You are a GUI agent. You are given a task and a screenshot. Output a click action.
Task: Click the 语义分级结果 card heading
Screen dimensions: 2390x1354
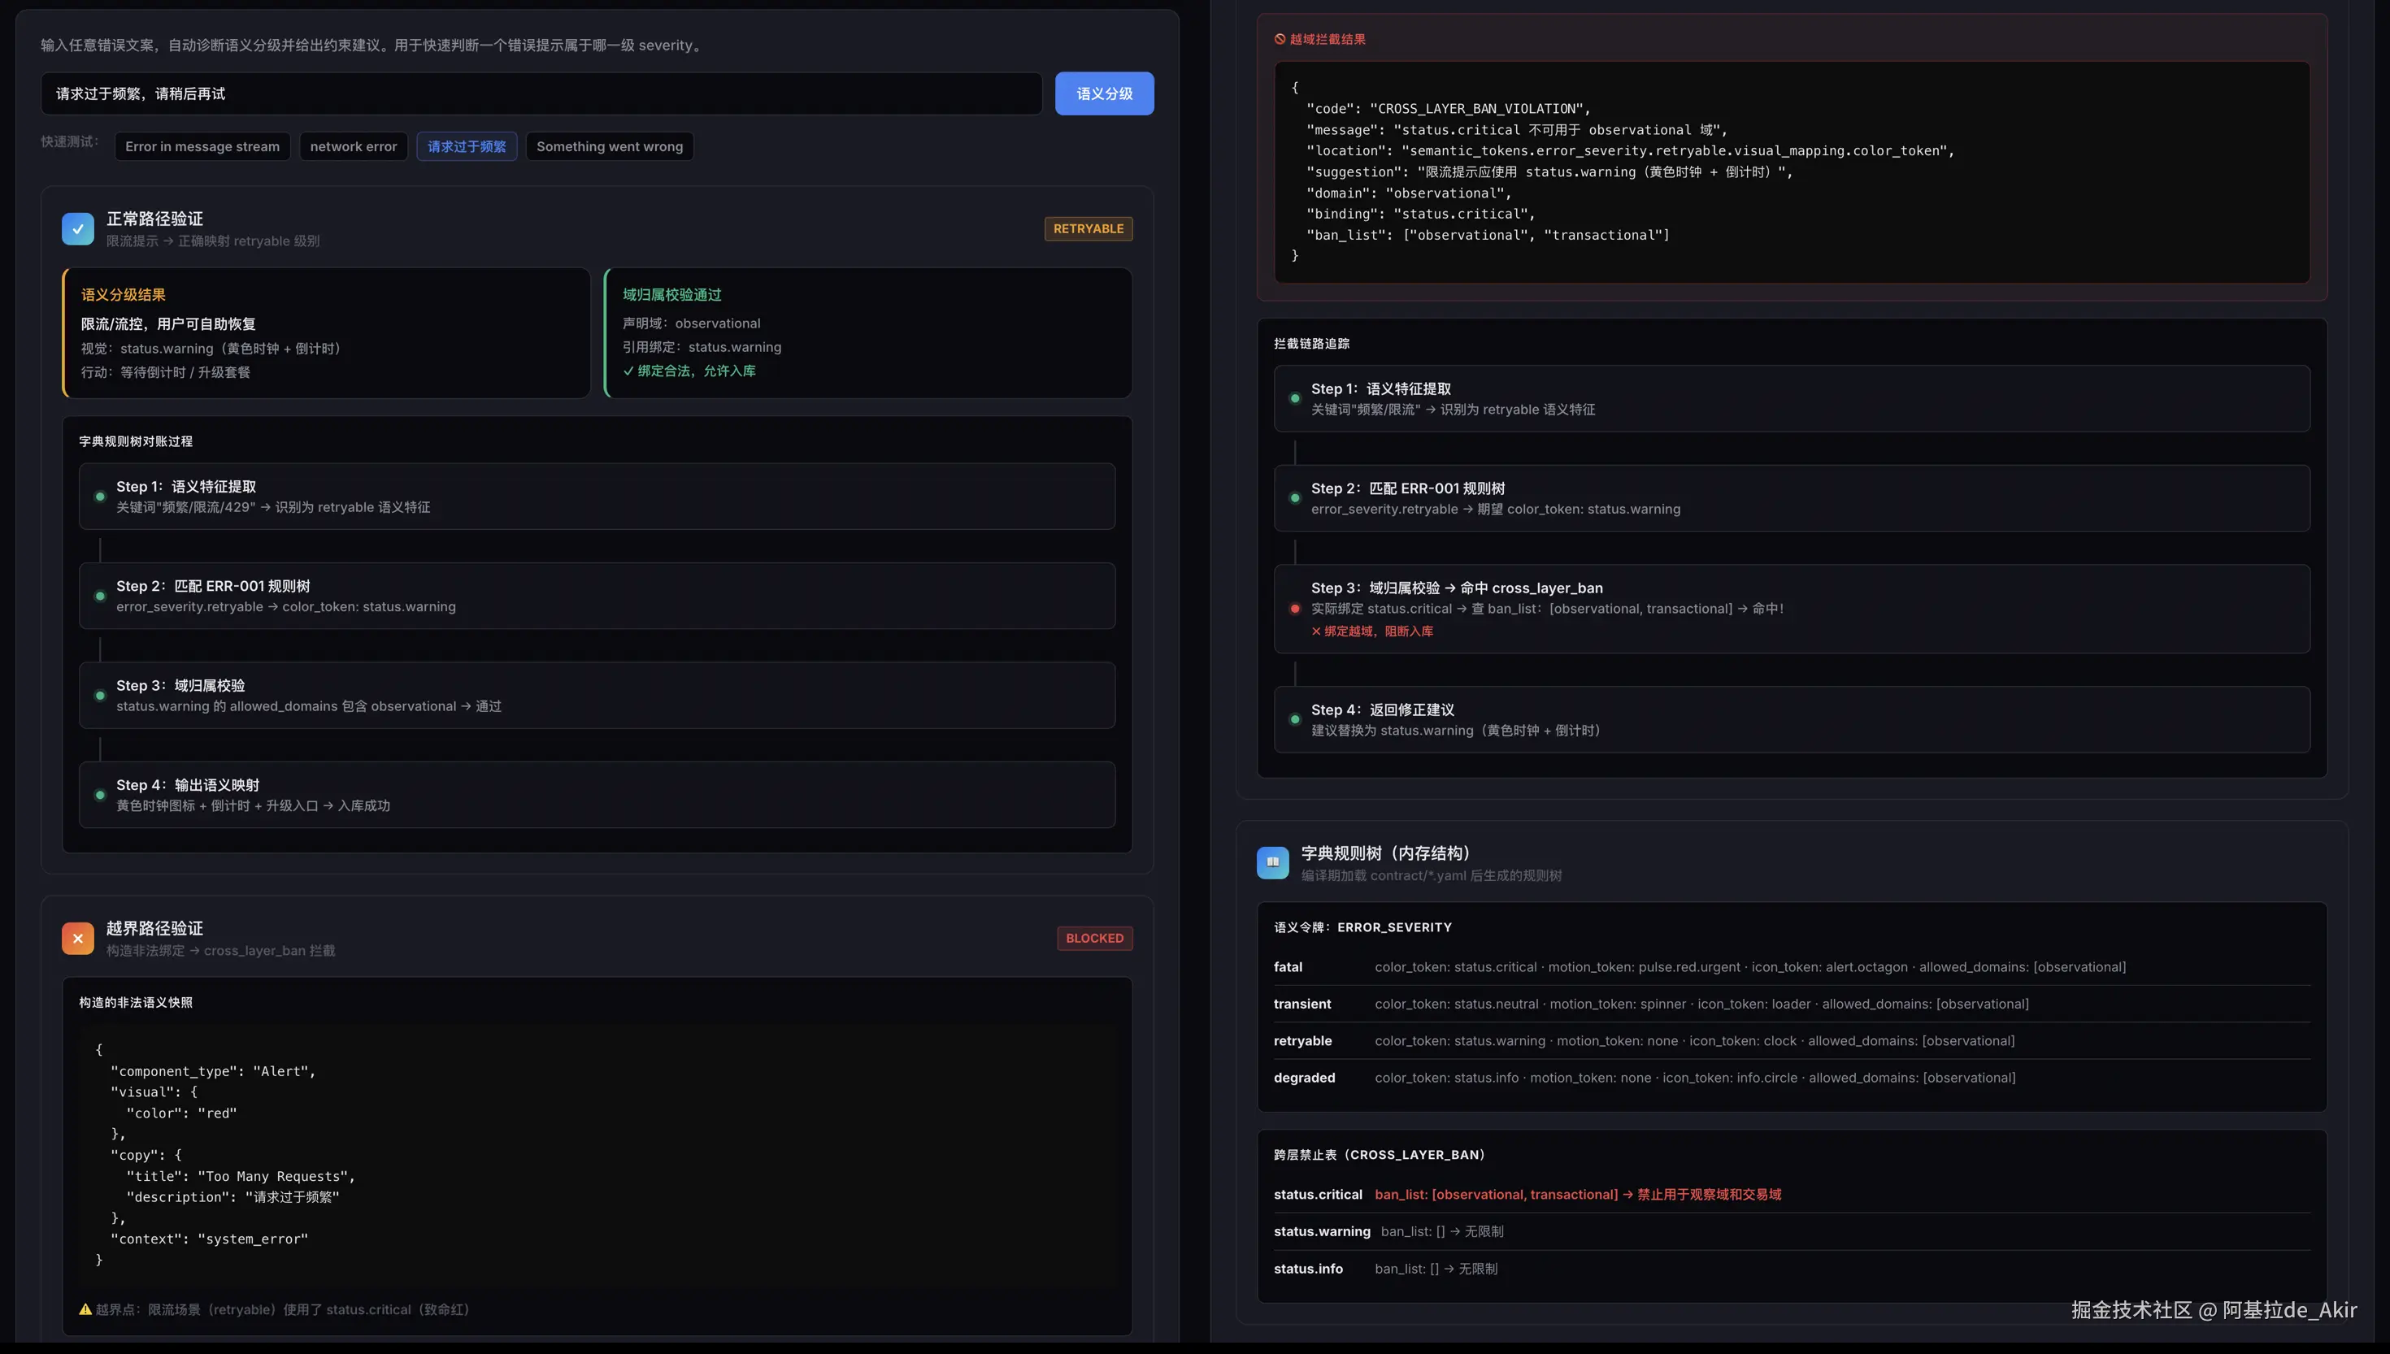(124, 295)
